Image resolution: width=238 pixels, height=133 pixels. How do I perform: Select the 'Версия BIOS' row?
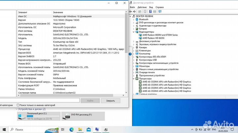point(71,53)
